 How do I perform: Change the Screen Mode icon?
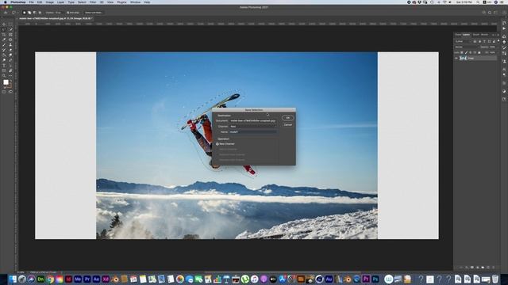10,92
